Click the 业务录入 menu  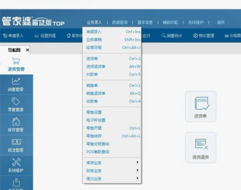click(94, 22)
